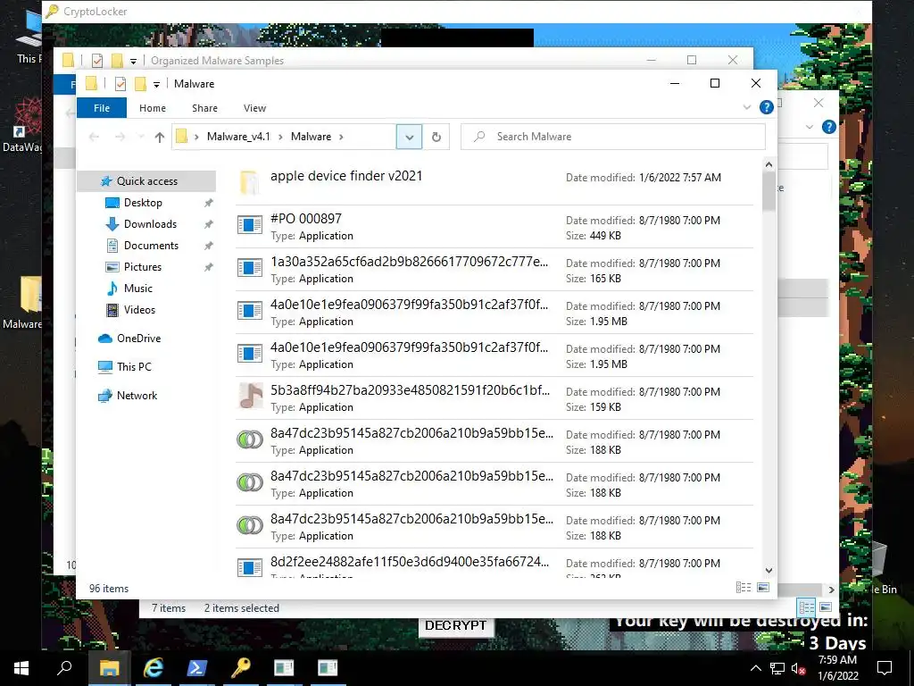
Task: Select the apple device finder v2021 folder
Action: [494, 182]
